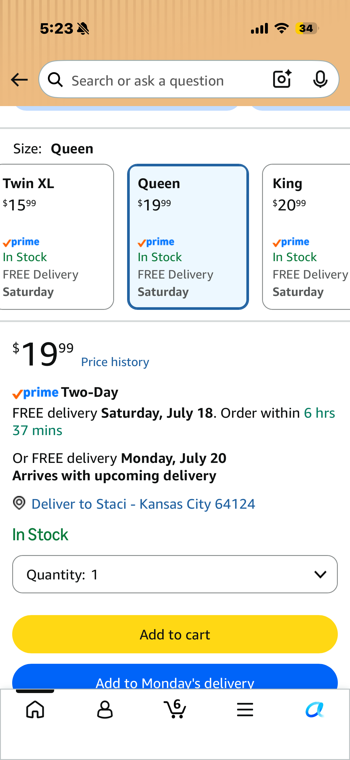The width and height of the screenshot is (350, 760).
Task: Open the Alexa assistant icon
Action: (x=315, y=709)
